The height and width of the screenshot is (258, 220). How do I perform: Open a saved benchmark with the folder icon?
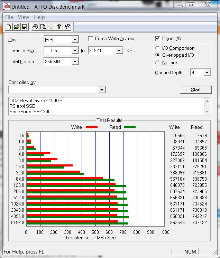click(17, 27)
